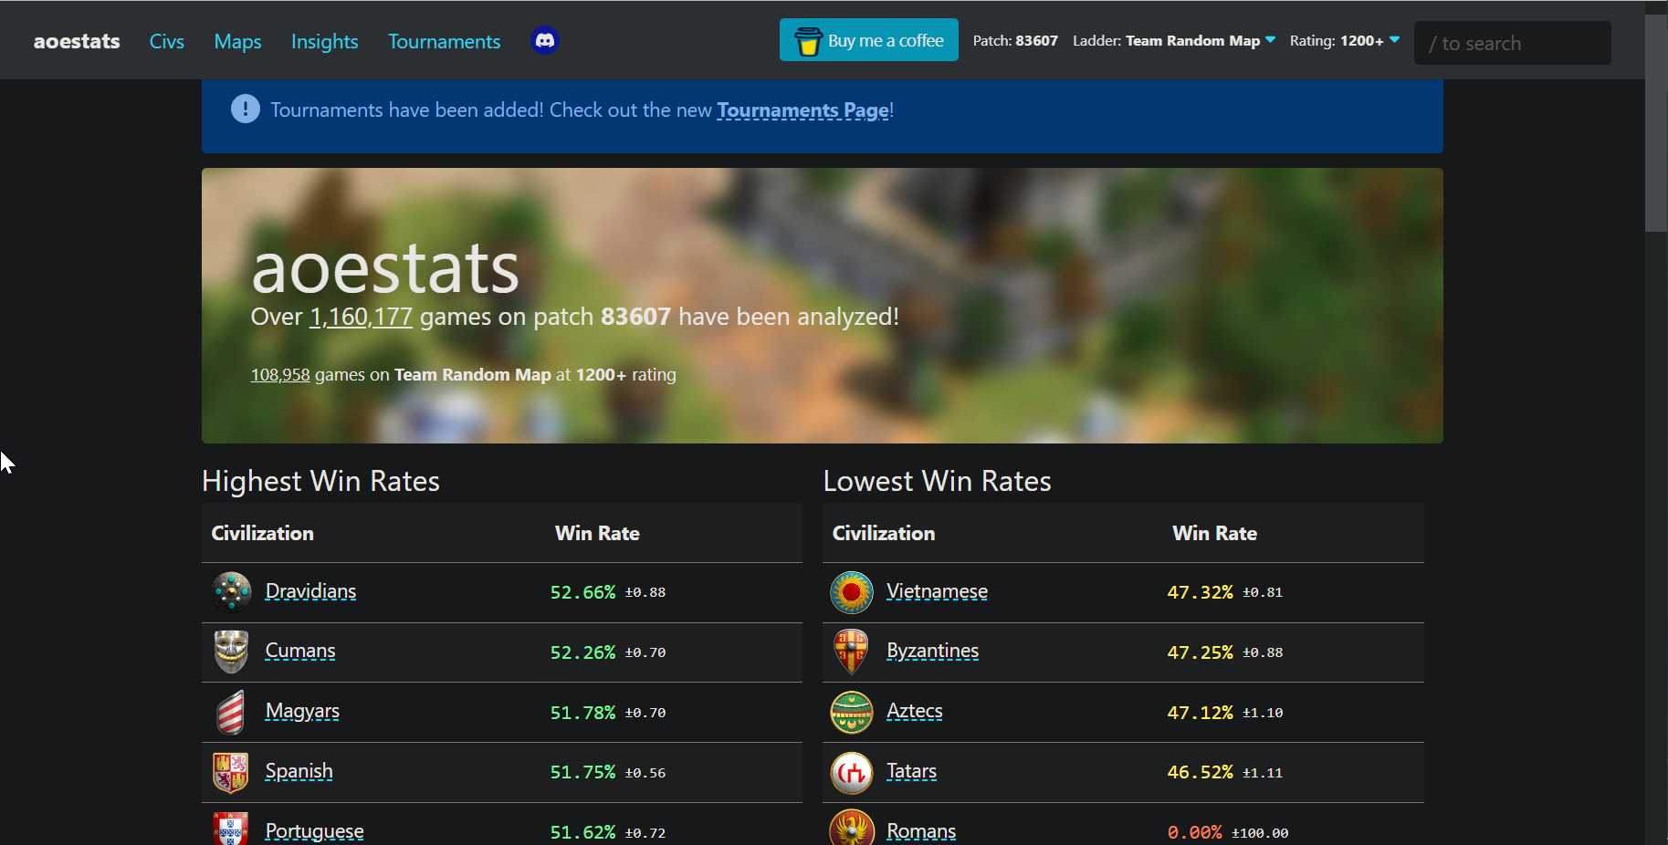Click the Byzantines shield emblem
This screenshot has width=1668, height=845.
pos(851,652)
